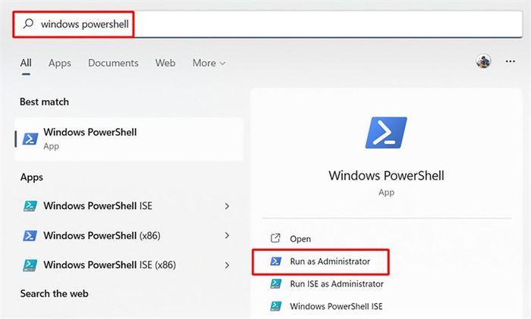
Task: Launch Windows PowerShell ISE from actions list
Action: (x=326, y=306)
